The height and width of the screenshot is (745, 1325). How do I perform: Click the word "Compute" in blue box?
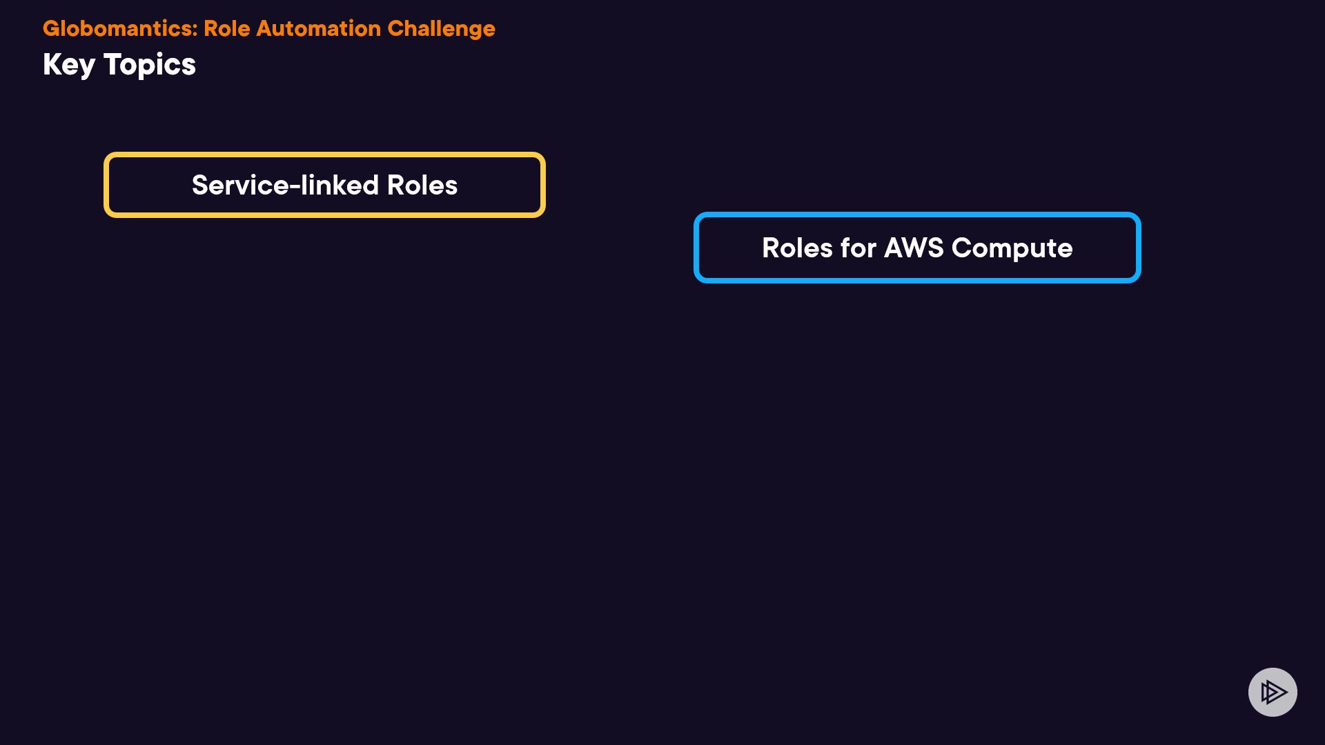point(1012,248)
